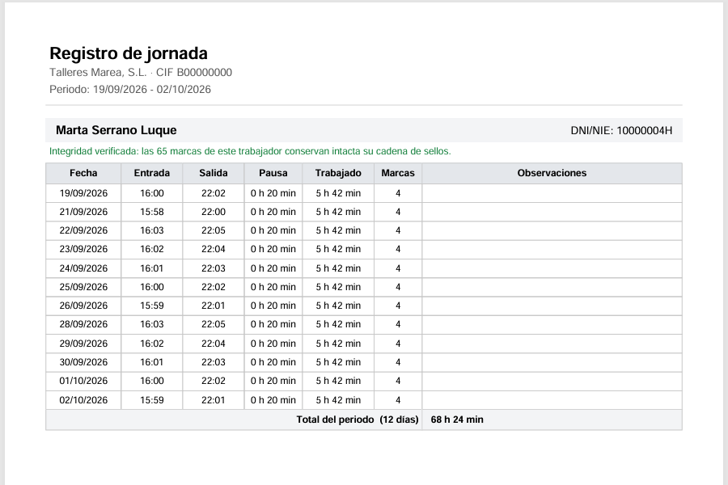Select the date cell '19/09/2026'

83,193
